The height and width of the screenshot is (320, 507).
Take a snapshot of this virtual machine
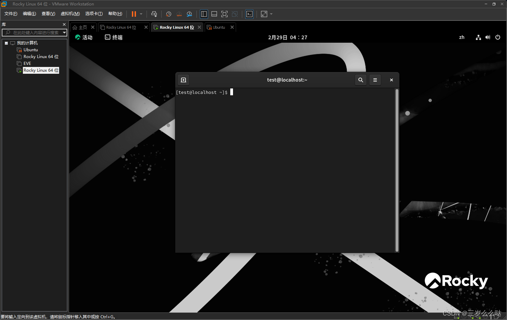pos(168,14)
